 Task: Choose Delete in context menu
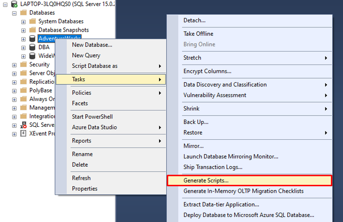pos(111,164)
